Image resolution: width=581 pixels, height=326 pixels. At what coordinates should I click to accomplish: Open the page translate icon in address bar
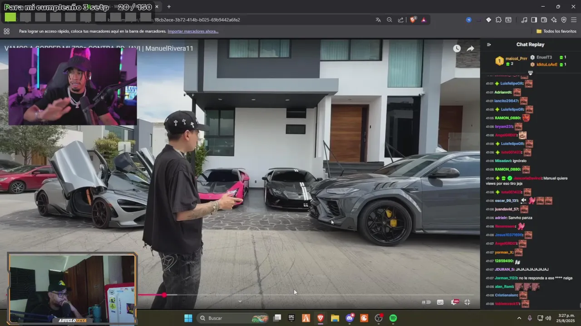[x=378, y=20]
